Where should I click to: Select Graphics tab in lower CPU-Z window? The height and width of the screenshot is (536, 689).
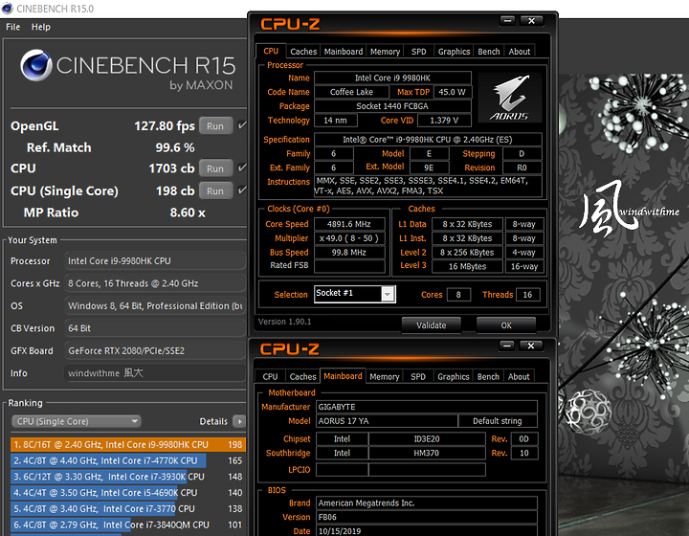coord(454,376)
